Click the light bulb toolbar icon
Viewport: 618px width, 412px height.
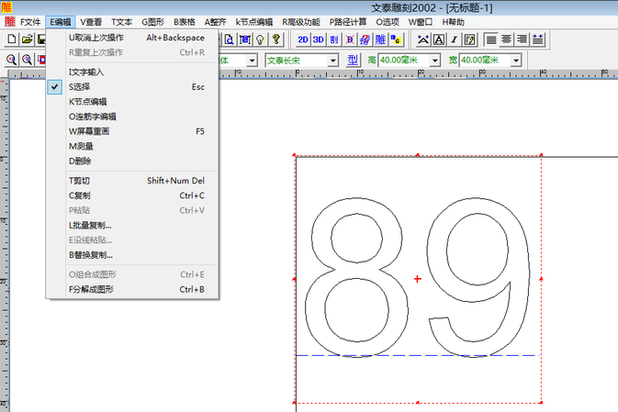260,39
